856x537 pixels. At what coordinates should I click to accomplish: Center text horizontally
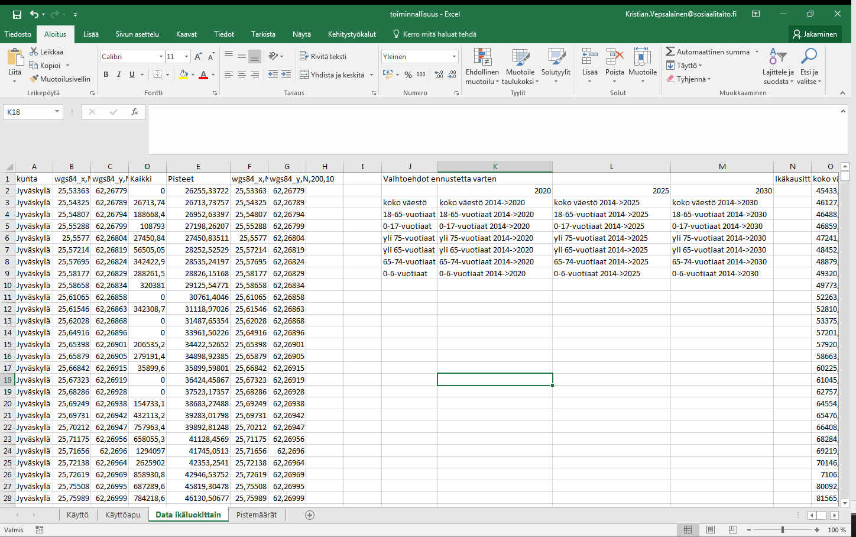coord(242,75)
